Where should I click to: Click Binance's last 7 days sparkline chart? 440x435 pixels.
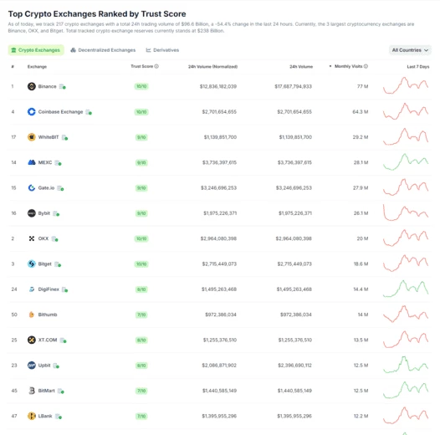click(406, 85)
